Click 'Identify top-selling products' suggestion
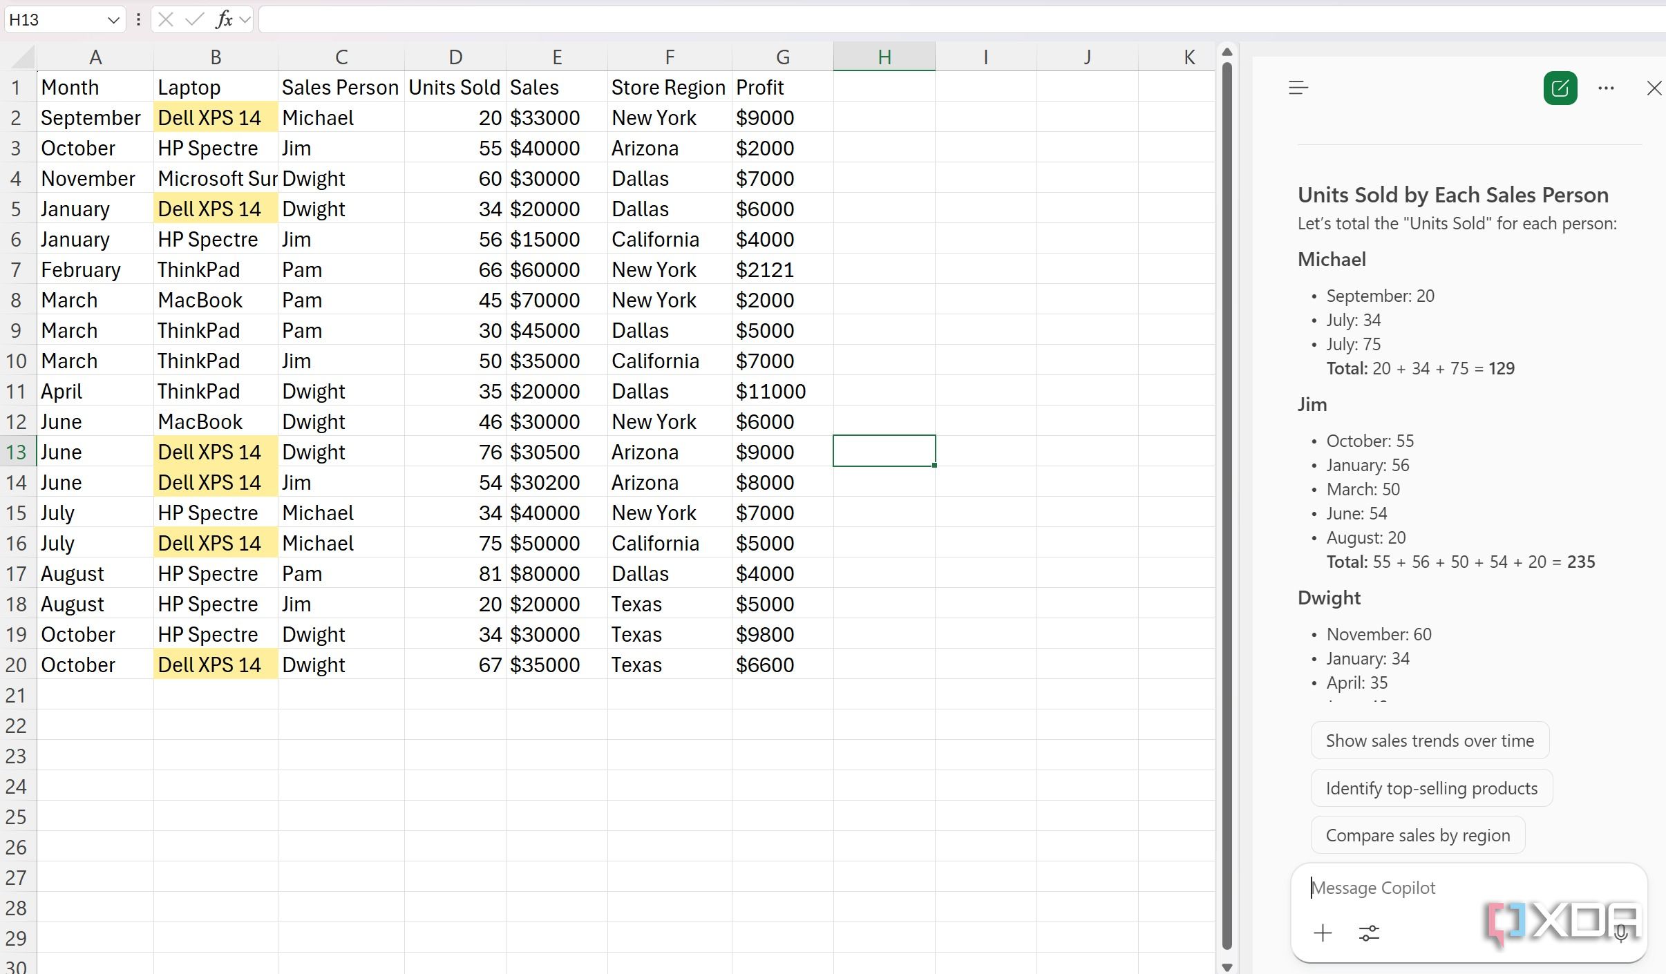The height and width of the screenshot is (974, 1666). [1432, 788]
